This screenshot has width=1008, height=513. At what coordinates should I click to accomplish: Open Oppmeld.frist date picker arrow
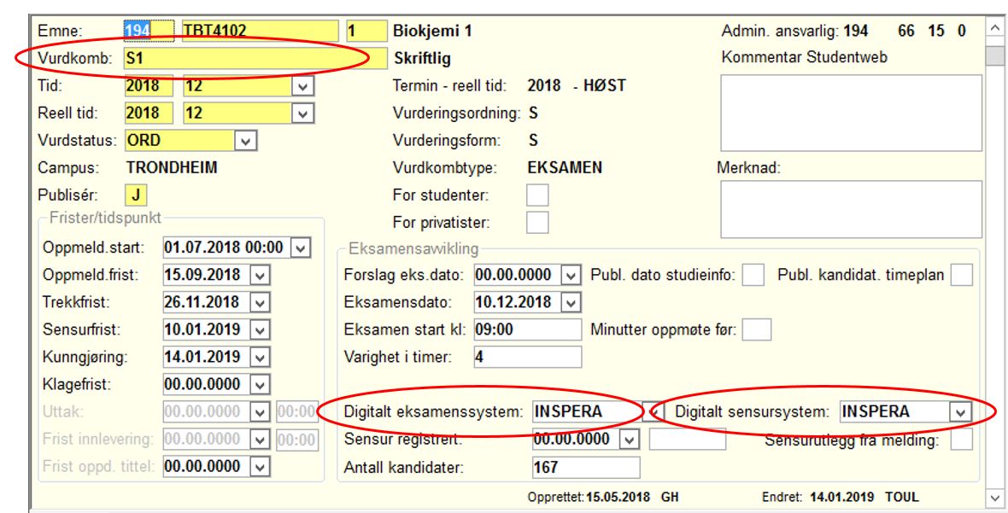259,275
